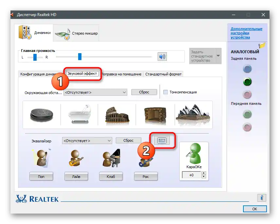Select the stone room environment preset
280x224 pixels.
[155, 115]
